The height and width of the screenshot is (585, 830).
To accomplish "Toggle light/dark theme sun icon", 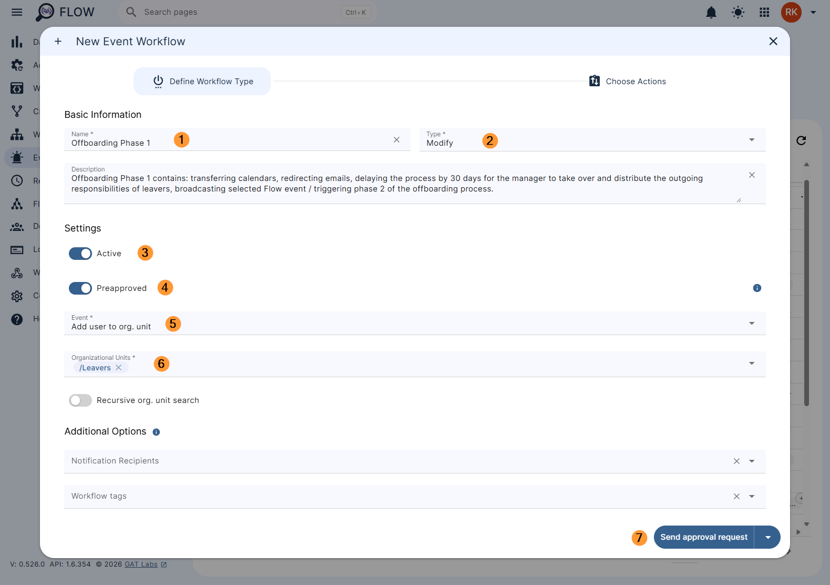I will click(x=738, y=12).
